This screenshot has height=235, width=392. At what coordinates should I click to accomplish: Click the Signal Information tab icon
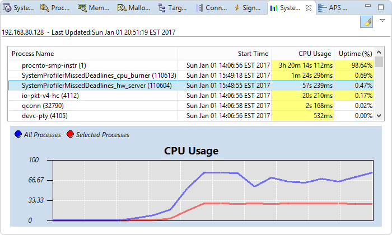(237, 8)
